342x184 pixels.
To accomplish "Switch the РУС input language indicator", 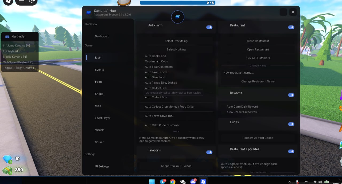I will [x=306, y=182].
